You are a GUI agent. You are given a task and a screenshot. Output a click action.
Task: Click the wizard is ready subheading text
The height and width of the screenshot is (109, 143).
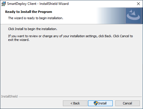(x=36, y=18)
